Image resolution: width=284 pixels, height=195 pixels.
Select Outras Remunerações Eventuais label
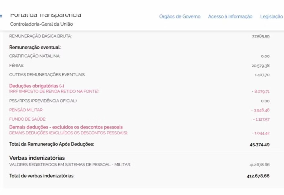click(x=47, y=74)
